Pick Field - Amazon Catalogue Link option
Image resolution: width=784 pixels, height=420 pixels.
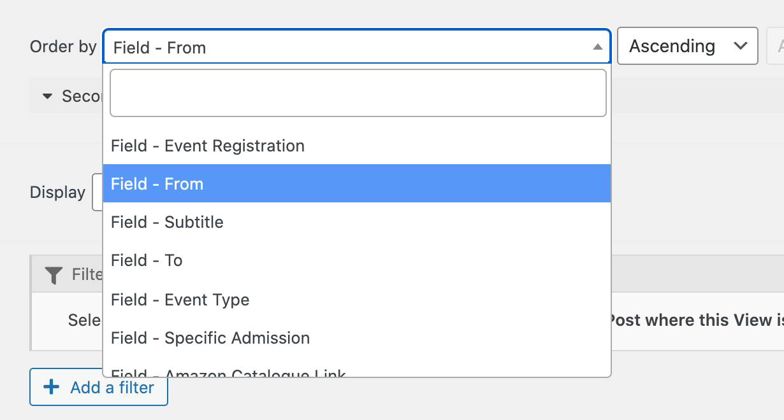[357, 371]
